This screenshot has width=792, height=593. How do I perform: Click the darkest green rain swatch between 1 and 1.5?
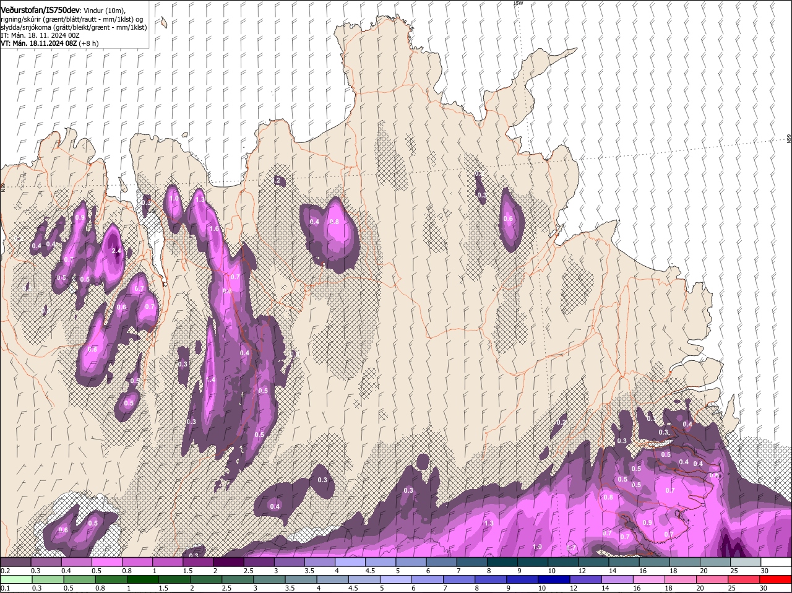[144, 579]
